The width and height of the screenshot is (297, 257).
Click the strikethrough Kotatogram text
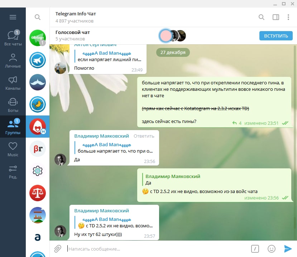[x=195, y=108]
